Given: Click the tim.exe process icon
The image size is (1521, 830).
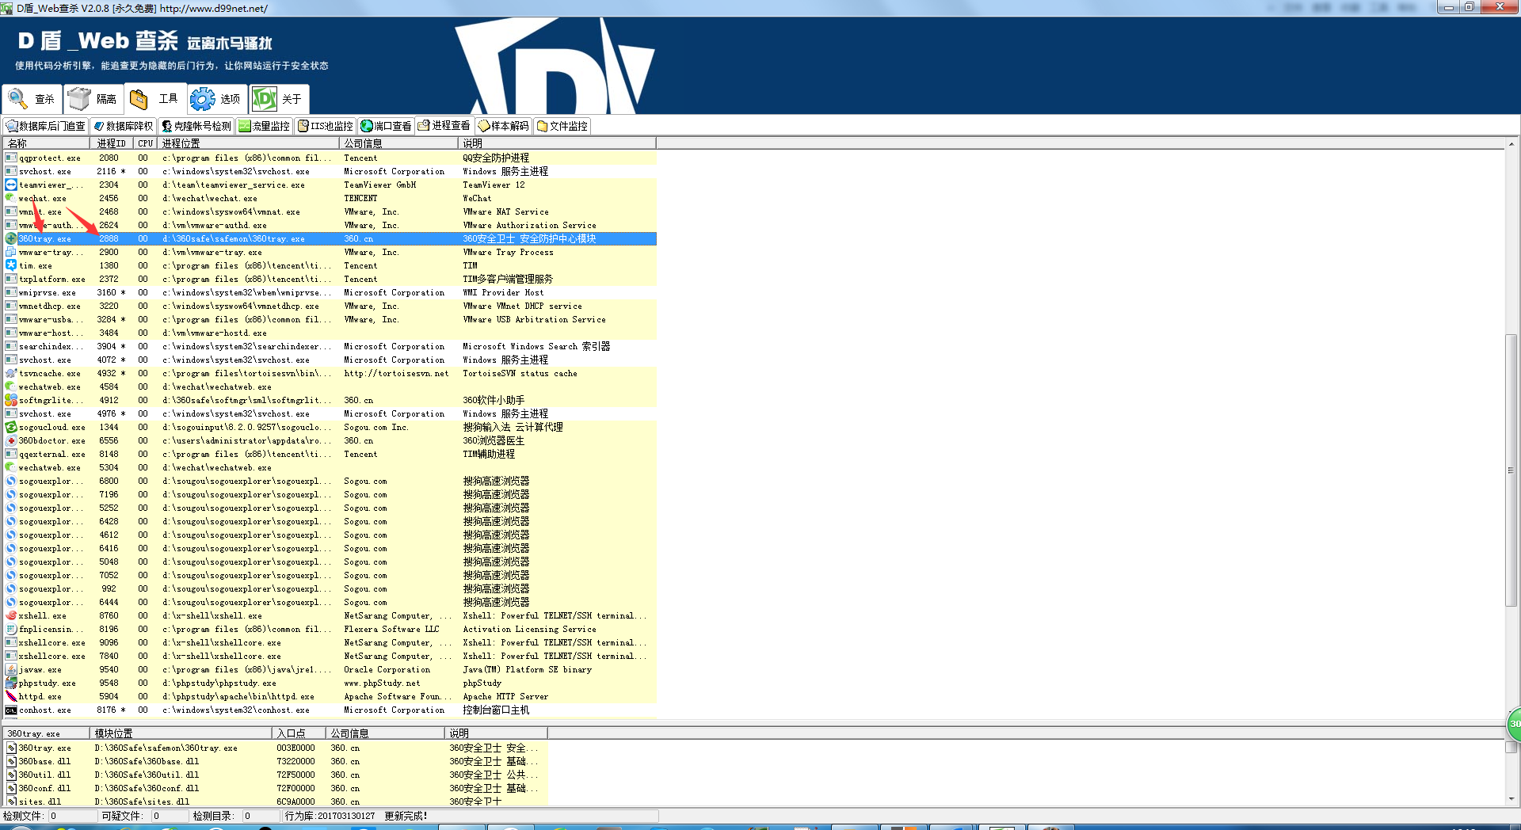Looking at the screenshot, I should tap(11, 265).
